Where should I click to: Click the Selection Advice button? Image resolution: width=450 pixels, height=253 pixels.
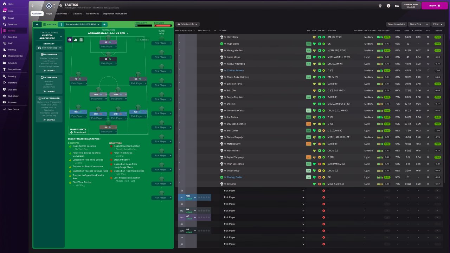[397, 24]
